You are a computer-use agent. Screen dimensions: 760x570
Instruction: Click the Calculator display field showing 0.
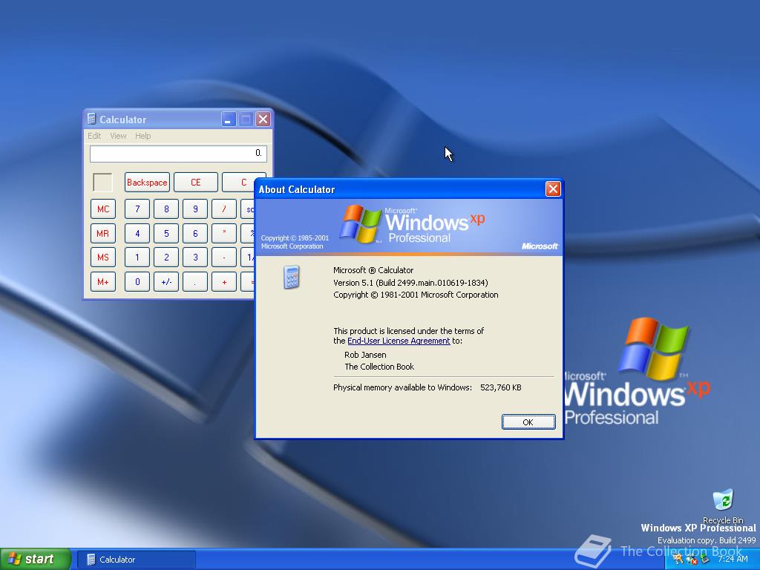click(x=178, y=154)
